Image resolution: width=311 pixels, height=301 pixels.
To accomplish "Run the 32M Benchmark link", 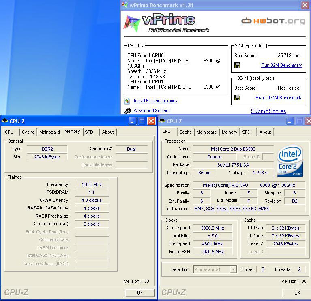I will pos(281,65).
